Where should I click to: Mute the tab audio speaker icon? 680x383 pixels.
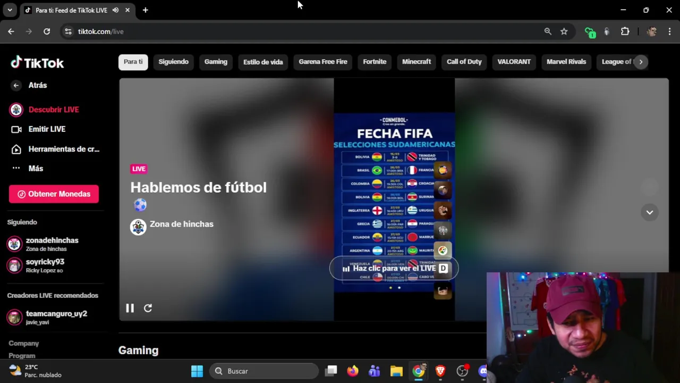click(x=115, y=10)
